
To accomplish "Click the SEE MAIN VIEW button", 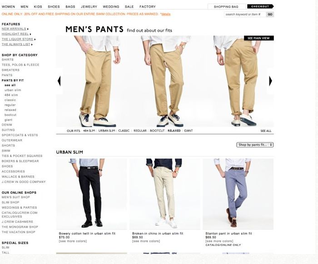I will (x=258, y=38).
